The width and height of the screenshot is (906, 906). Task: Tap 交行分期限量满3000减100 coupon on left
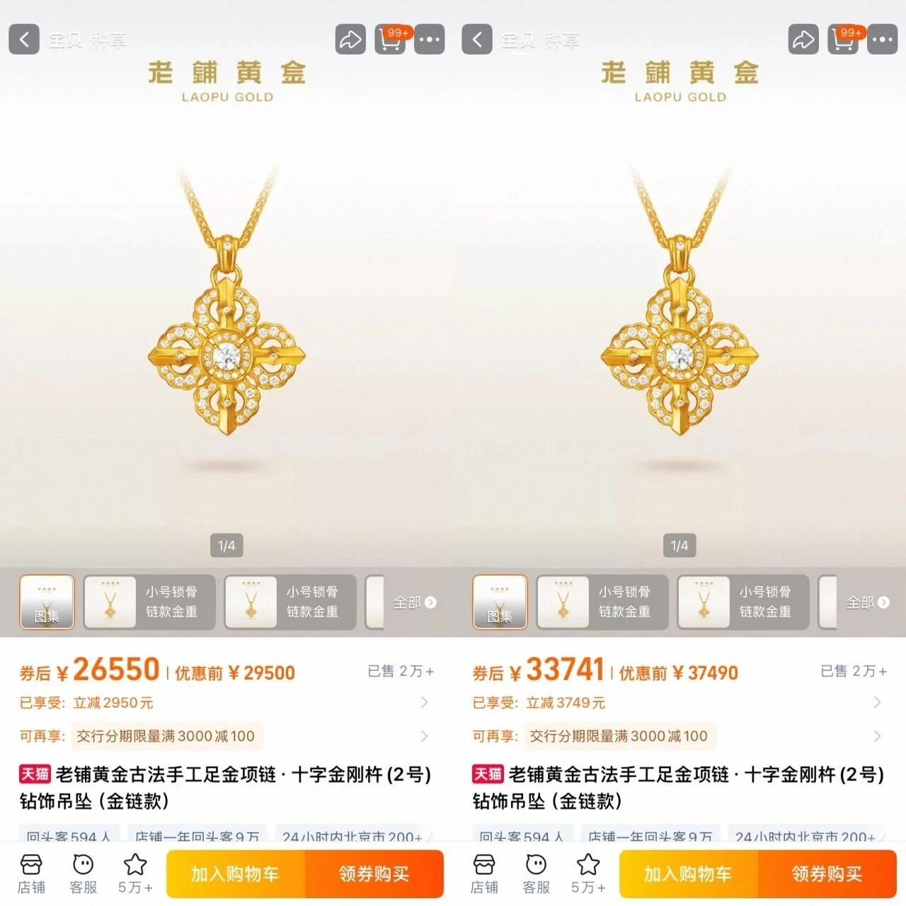click(166, 736)
